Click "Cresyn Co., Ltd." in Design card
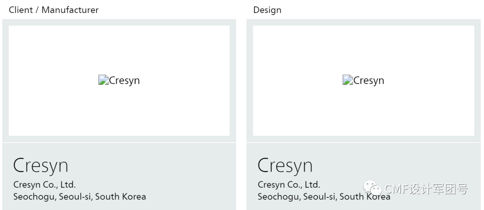This screenshot has width=484, height=210. coord(289,185)
